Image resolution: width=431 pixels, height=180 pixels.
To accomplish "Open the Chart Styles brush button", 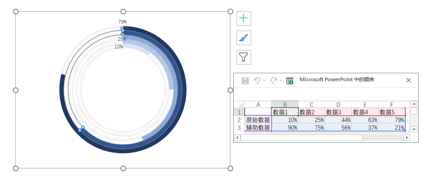I will coord(244,38).
